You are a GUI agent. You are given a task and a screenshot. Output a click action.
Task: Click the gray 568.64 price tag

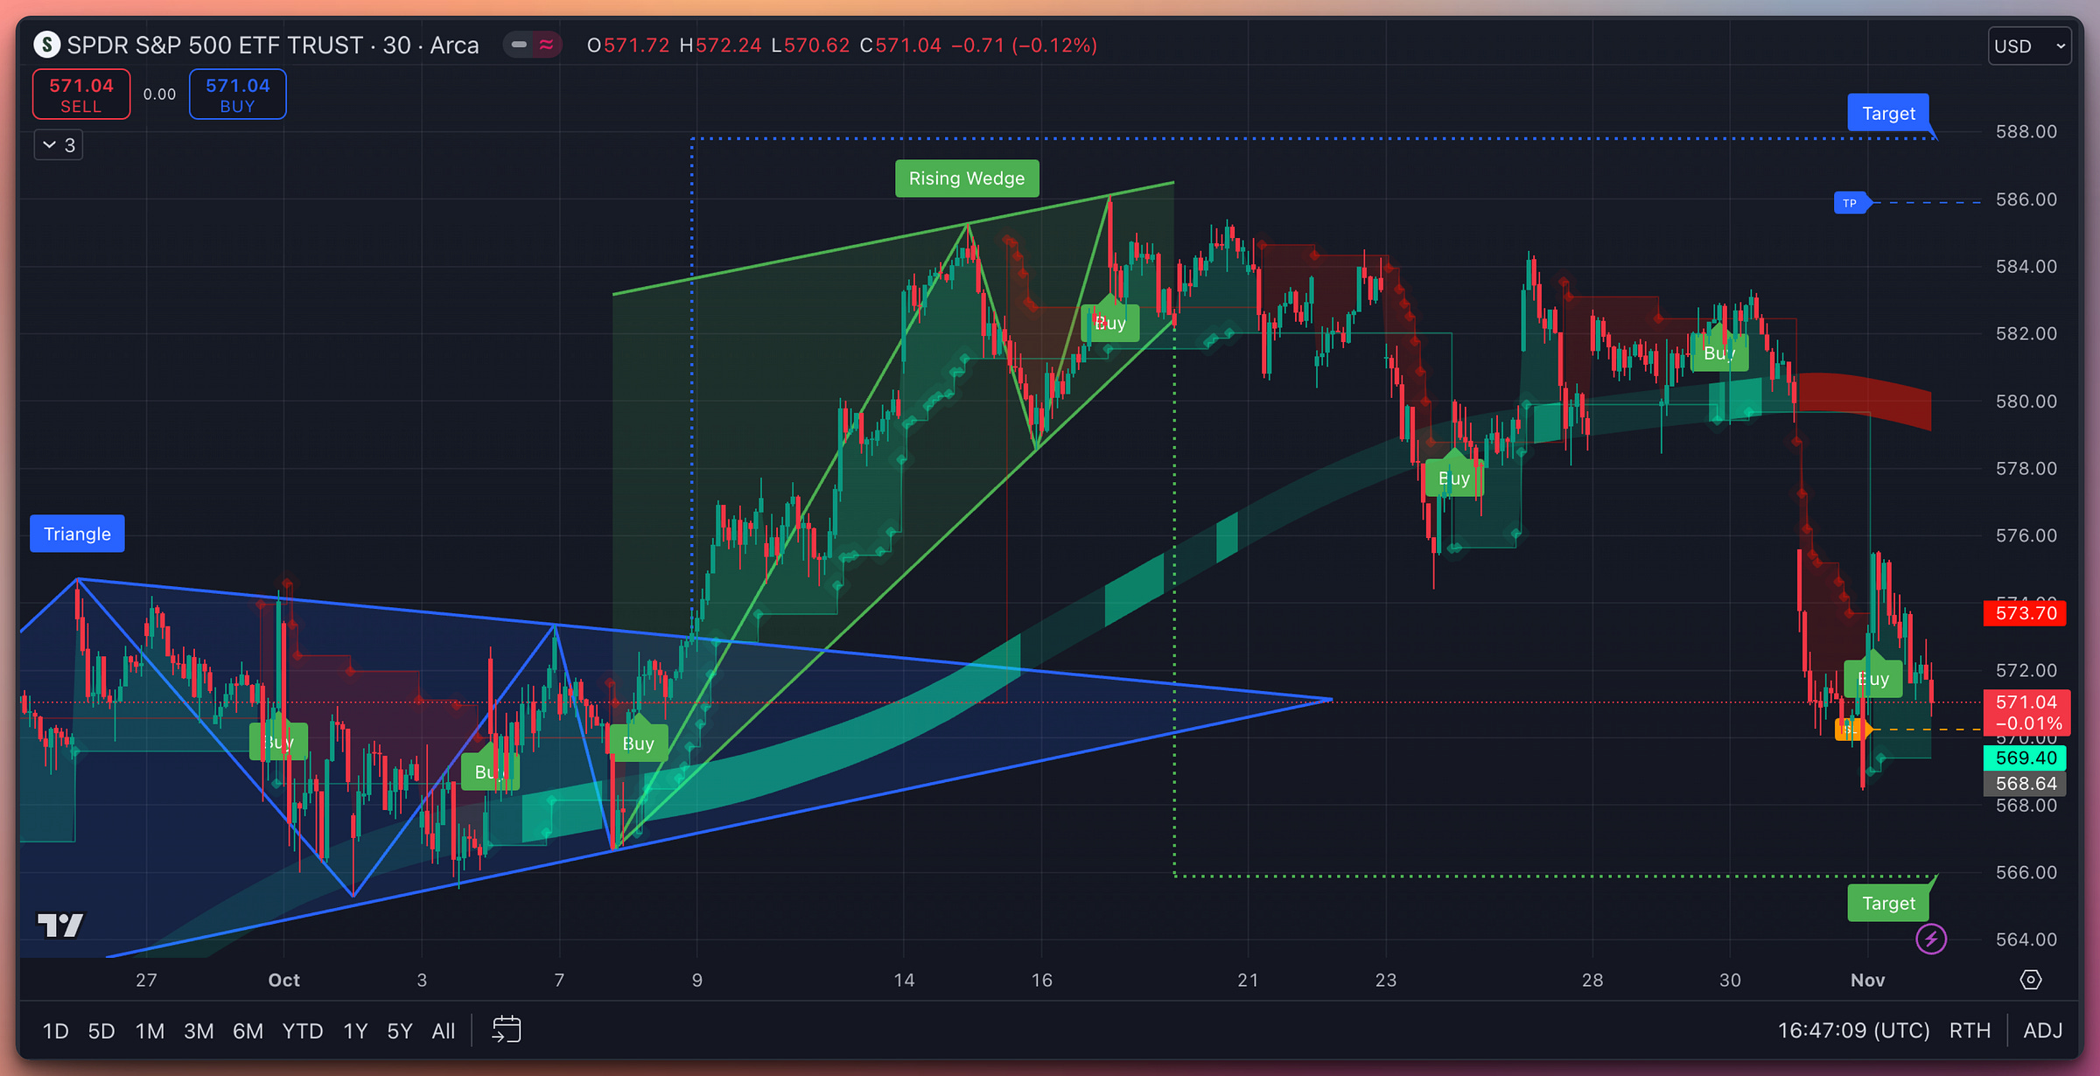point(2026,784)
